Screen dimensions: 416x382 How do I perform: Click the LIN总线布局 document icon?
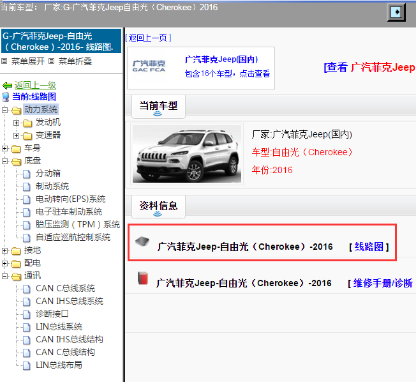27,365
